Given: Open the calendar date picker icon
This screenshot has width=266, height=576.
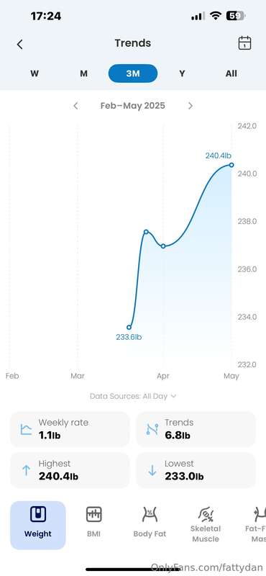Looking at the screenshot, I should coord(244,43).
